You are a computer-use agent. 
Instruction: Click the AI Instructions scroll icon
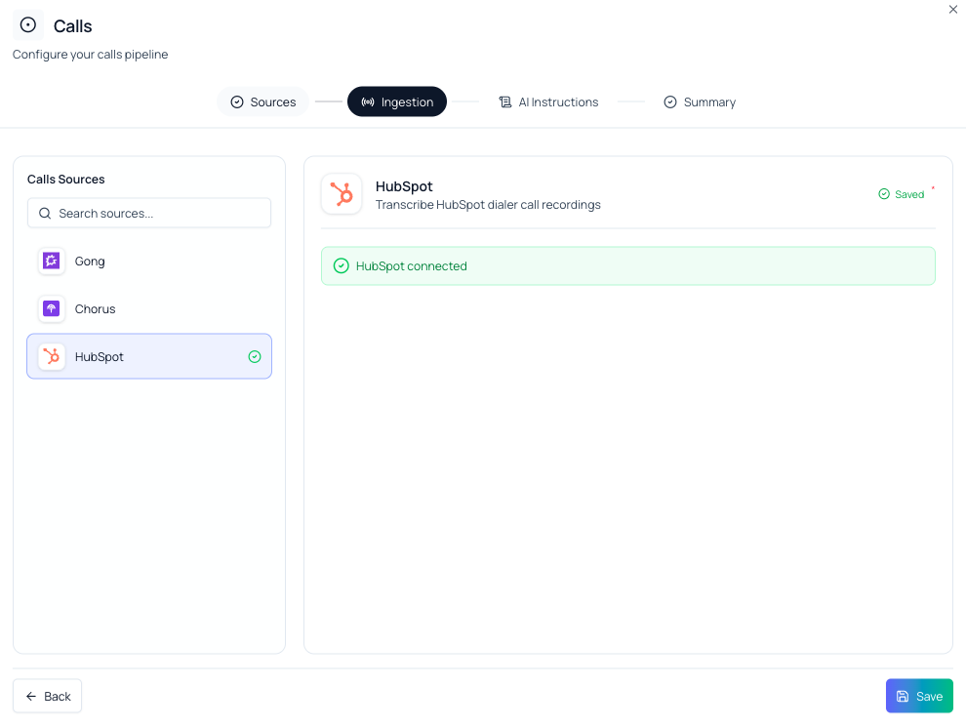tap(505, 102)
